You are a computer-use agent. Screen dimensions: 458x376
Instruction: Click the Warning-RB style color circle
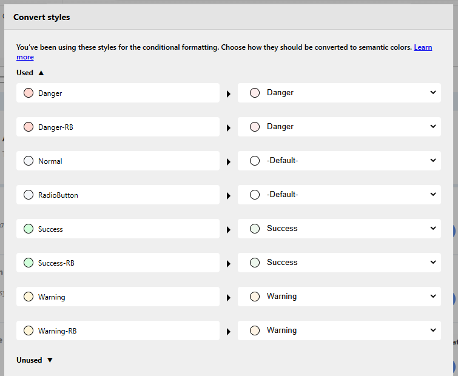coord(28,331)
